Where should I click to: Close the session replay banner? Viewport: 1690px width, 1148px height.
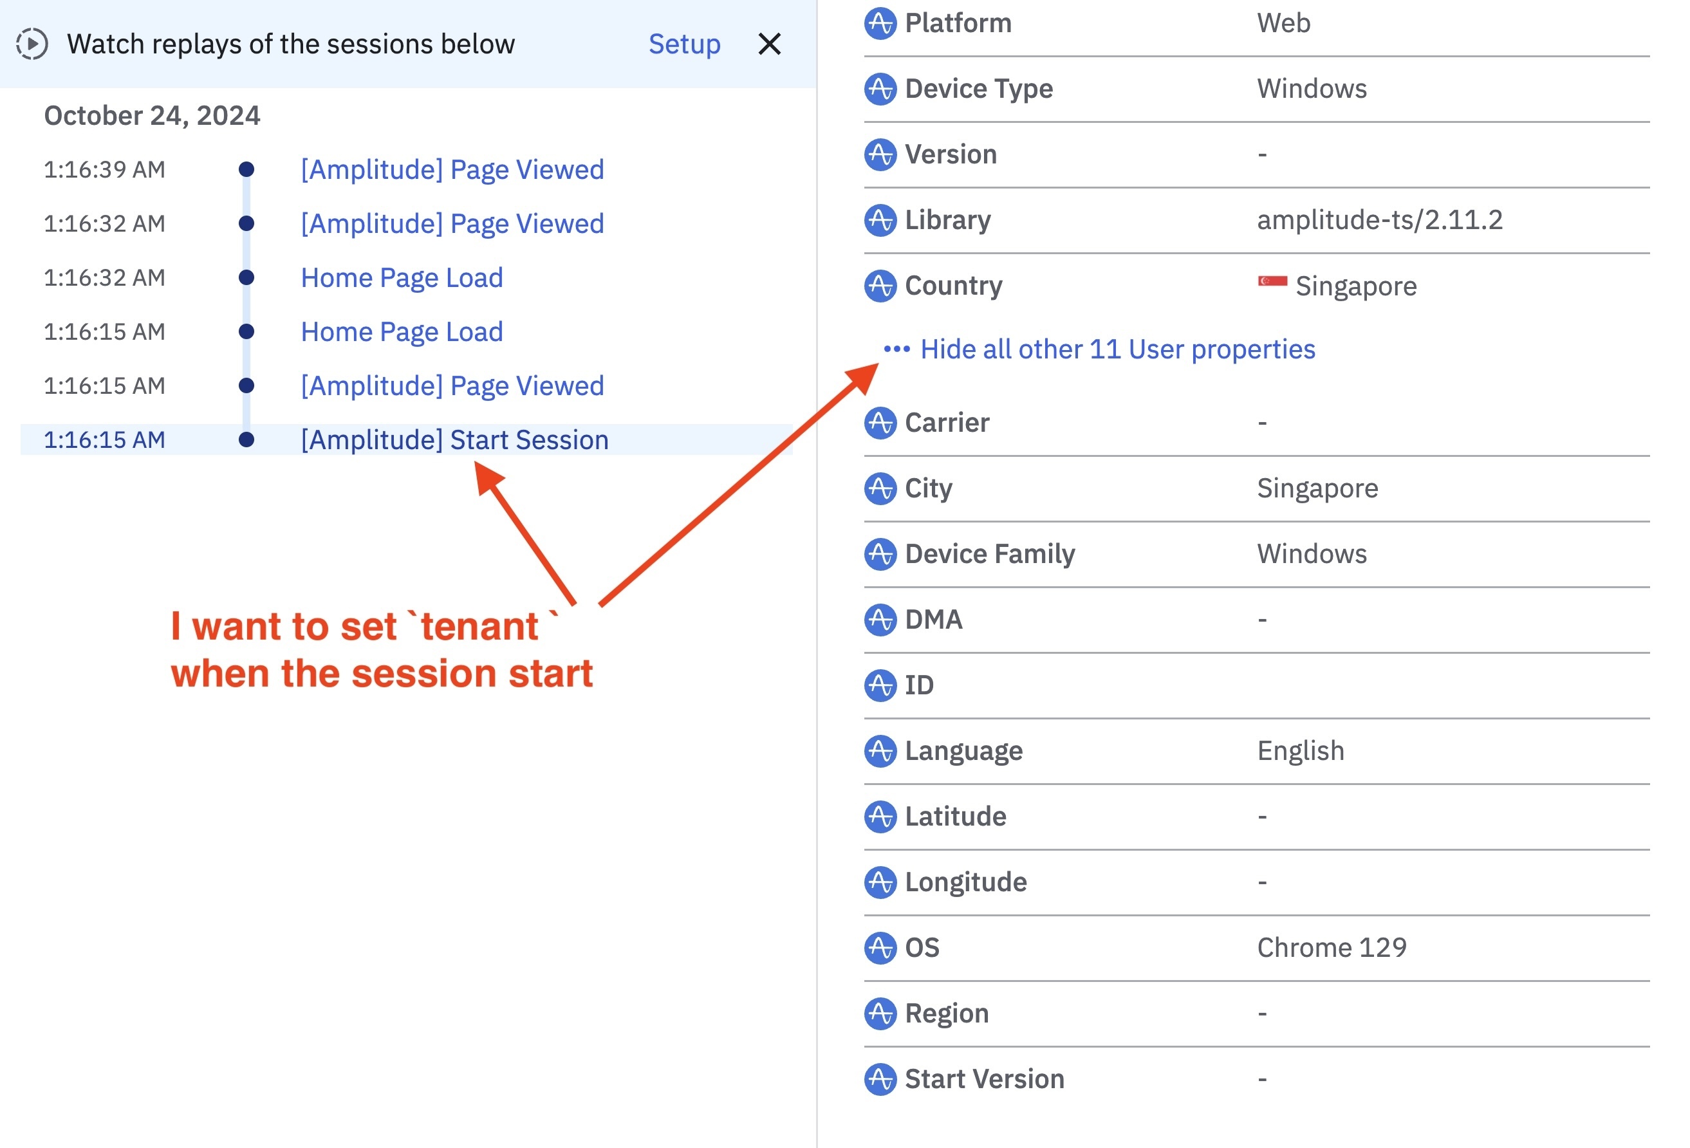click(768, 44)
